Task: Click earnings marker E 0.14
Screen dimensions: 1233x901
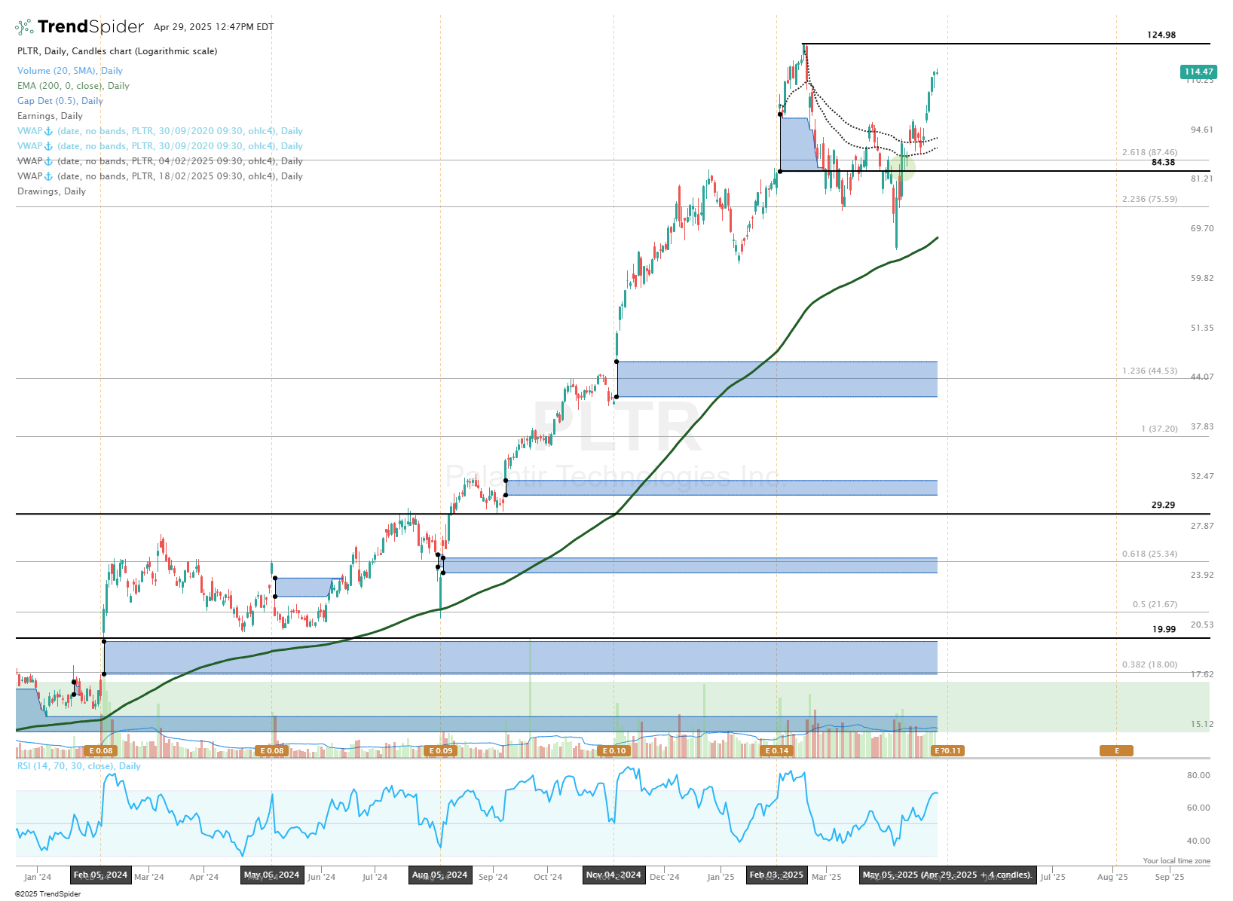Action: (777, 750)
